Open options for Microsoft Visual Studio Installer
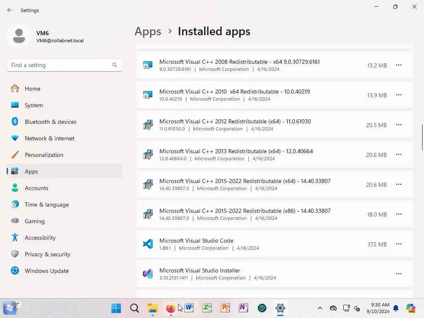Viewport: 424px width, 318px height. [x=399, y=274]
